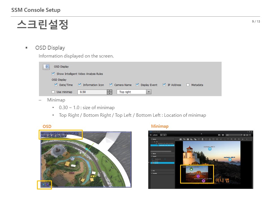271x203 pixels.
Task: Click the first user icon beside ID admin
Action: pos(161,135)
